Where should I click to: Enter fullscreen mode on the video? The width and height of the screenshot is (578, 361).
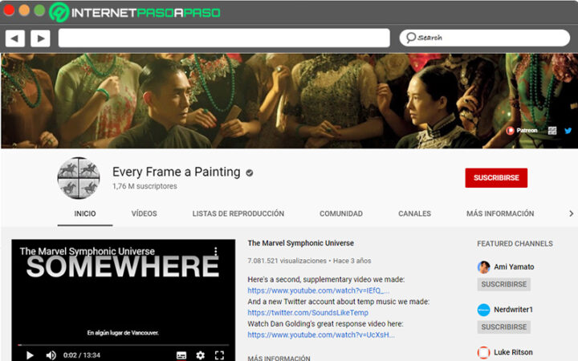point(219,355)
